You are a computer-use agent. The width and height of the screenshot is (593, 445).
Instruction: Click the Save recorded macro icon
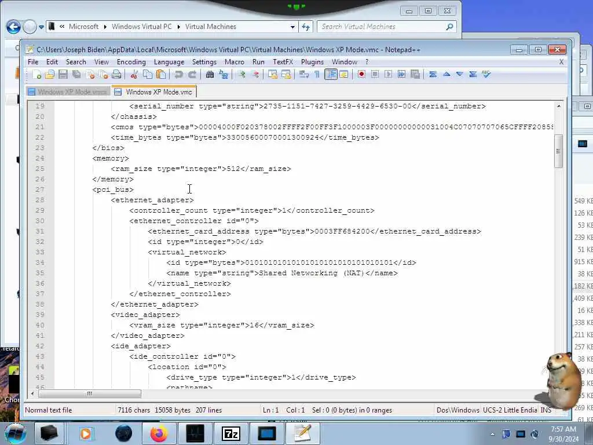415,75
